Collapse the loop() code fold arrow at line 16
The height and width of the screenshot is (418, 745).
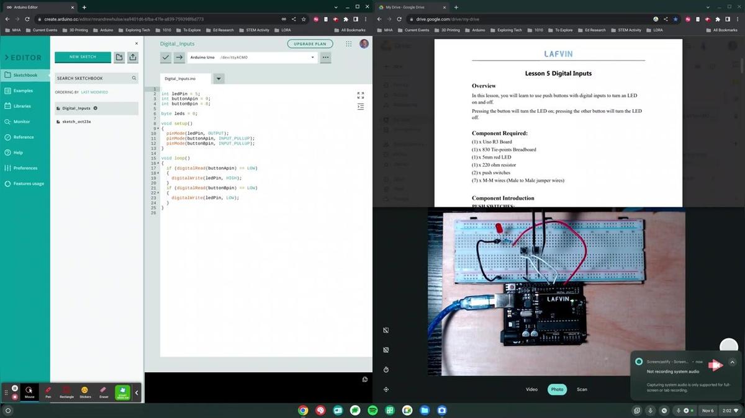coord(158,163)
